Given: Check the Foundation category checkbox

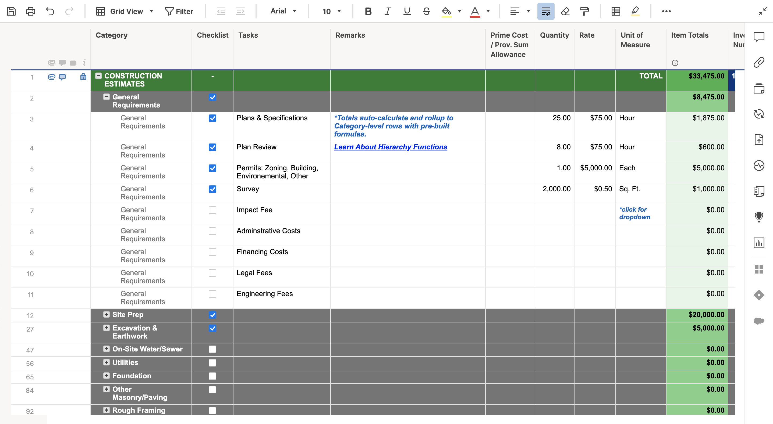Looking at the screenshot, I should [x=212, y=376].
